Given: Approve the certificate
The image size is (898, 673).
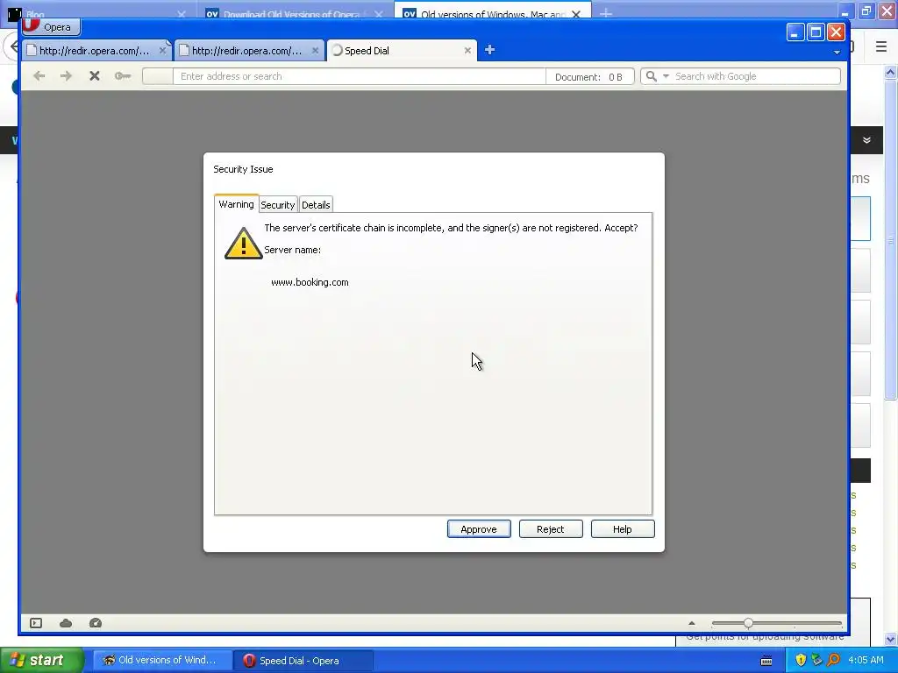Looking at the screenshot, I should click(x=479, y=529).
